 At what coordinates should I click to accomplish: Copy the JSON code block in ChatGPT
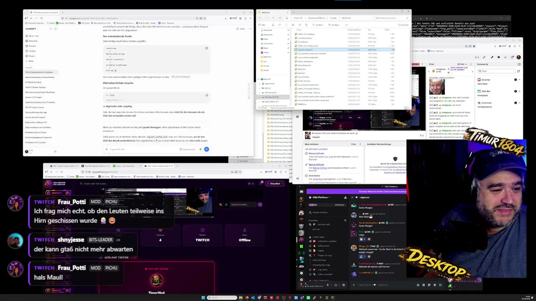[206, 95]
